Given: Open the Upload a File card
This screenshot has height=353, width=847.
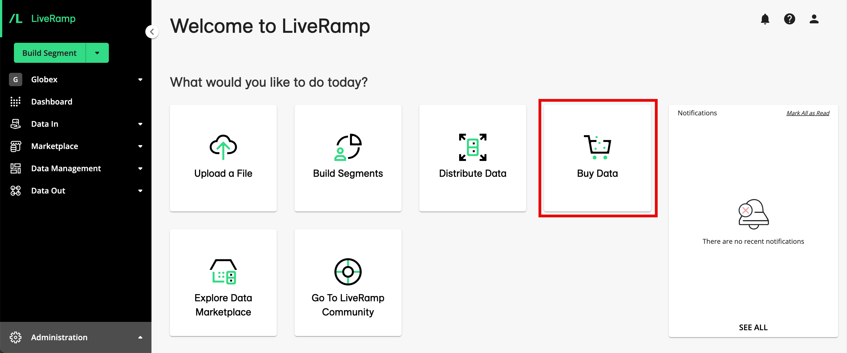Looking at the screenshot, I should [223, 158].
